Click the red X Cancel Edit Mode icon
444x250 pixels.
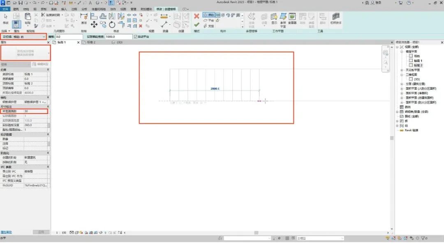pyautogui.click(x=197, y=16)
